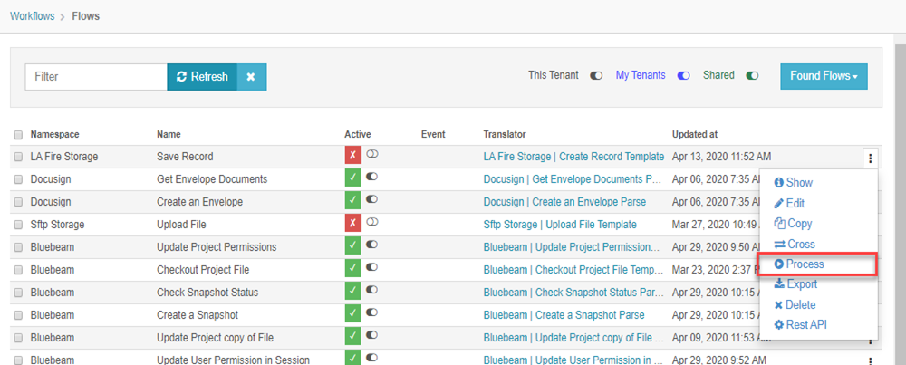Choose Show from the context menu
The image size is (906, 365).
coord(794,183)
